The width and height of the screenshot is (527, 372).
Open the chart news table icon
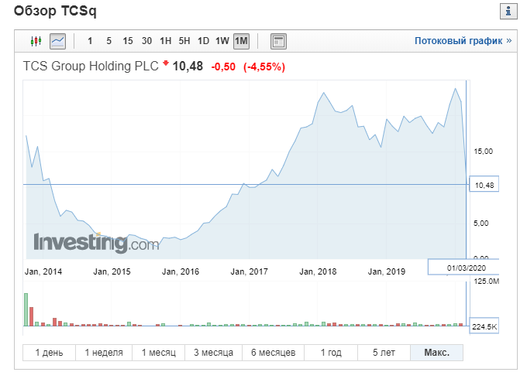[x=278, y=41]
